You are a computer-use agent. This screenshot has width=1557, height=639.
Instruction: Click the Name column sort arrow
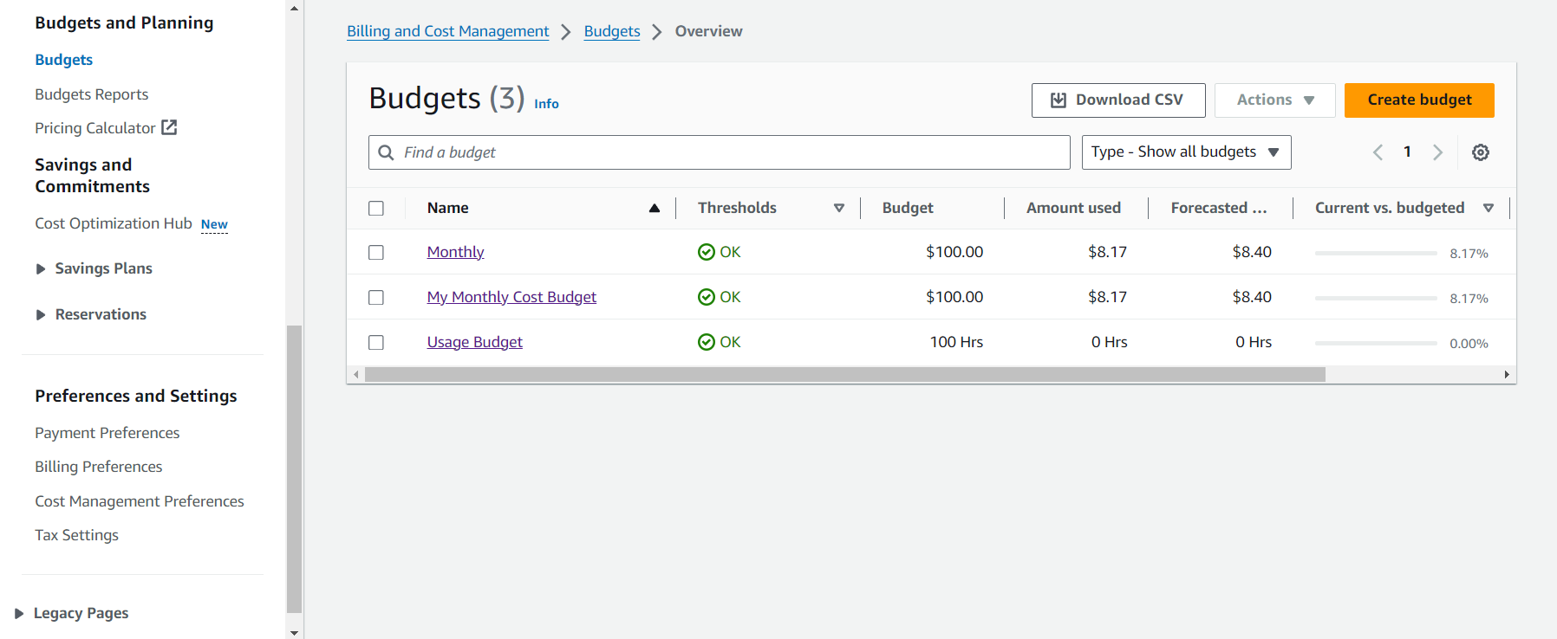tap(655, 208)
